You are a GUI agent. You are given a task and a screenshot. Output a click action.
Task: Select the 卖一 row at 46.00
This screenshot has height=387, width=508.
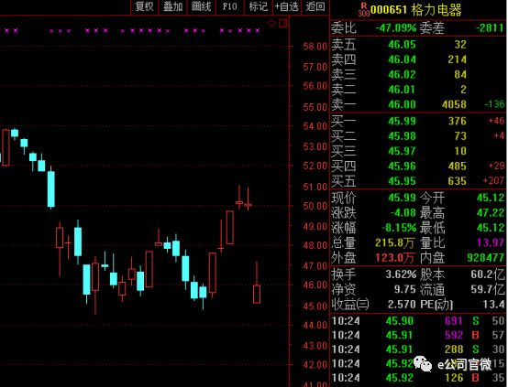418,104
